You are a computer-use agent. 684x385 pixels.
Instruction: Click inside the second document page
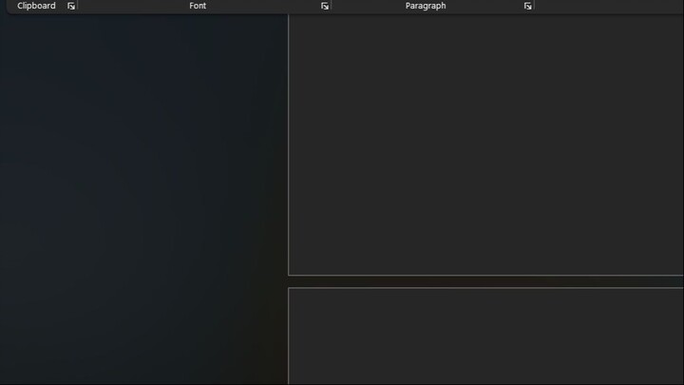coord(486,337)
